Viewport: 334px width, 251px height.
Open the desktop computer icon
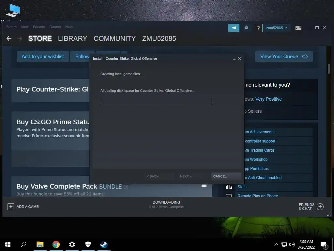(x=13, y=10)
